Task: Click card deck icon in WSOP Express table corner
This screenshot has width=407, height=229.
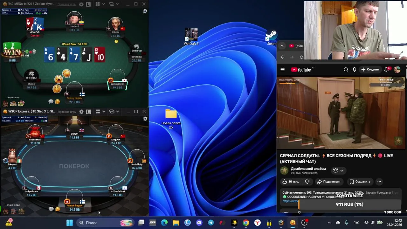Action: point(145,119)
